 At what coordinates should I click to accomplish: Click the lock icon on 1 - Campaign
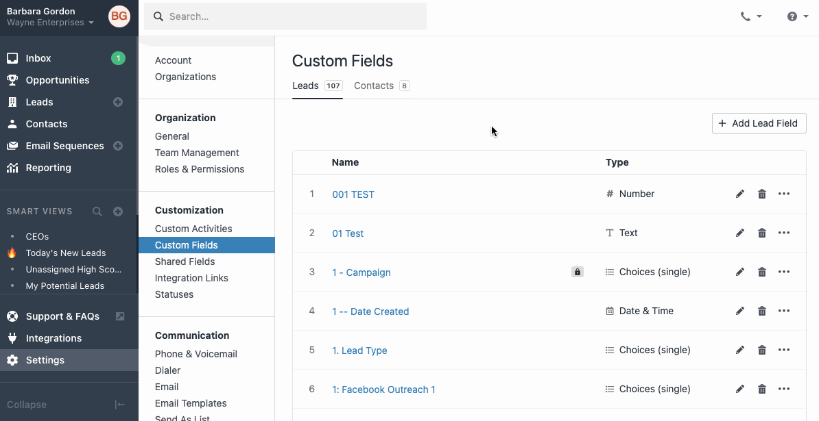click(x=578, y=272)
